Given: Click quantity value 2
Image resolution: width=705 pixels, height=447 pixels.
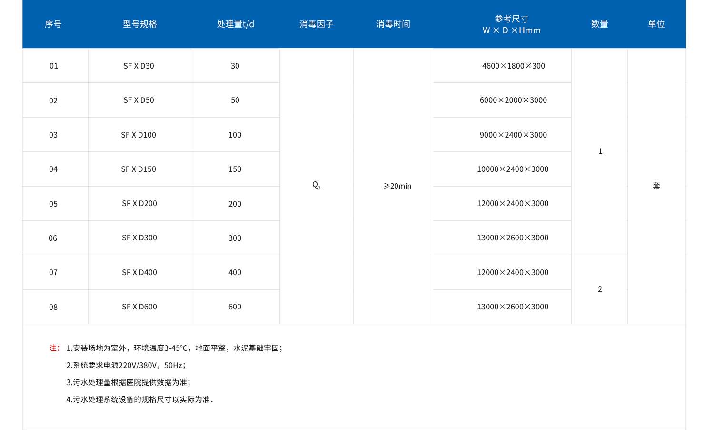Looking at the screenshot, I should pos(600,289).
